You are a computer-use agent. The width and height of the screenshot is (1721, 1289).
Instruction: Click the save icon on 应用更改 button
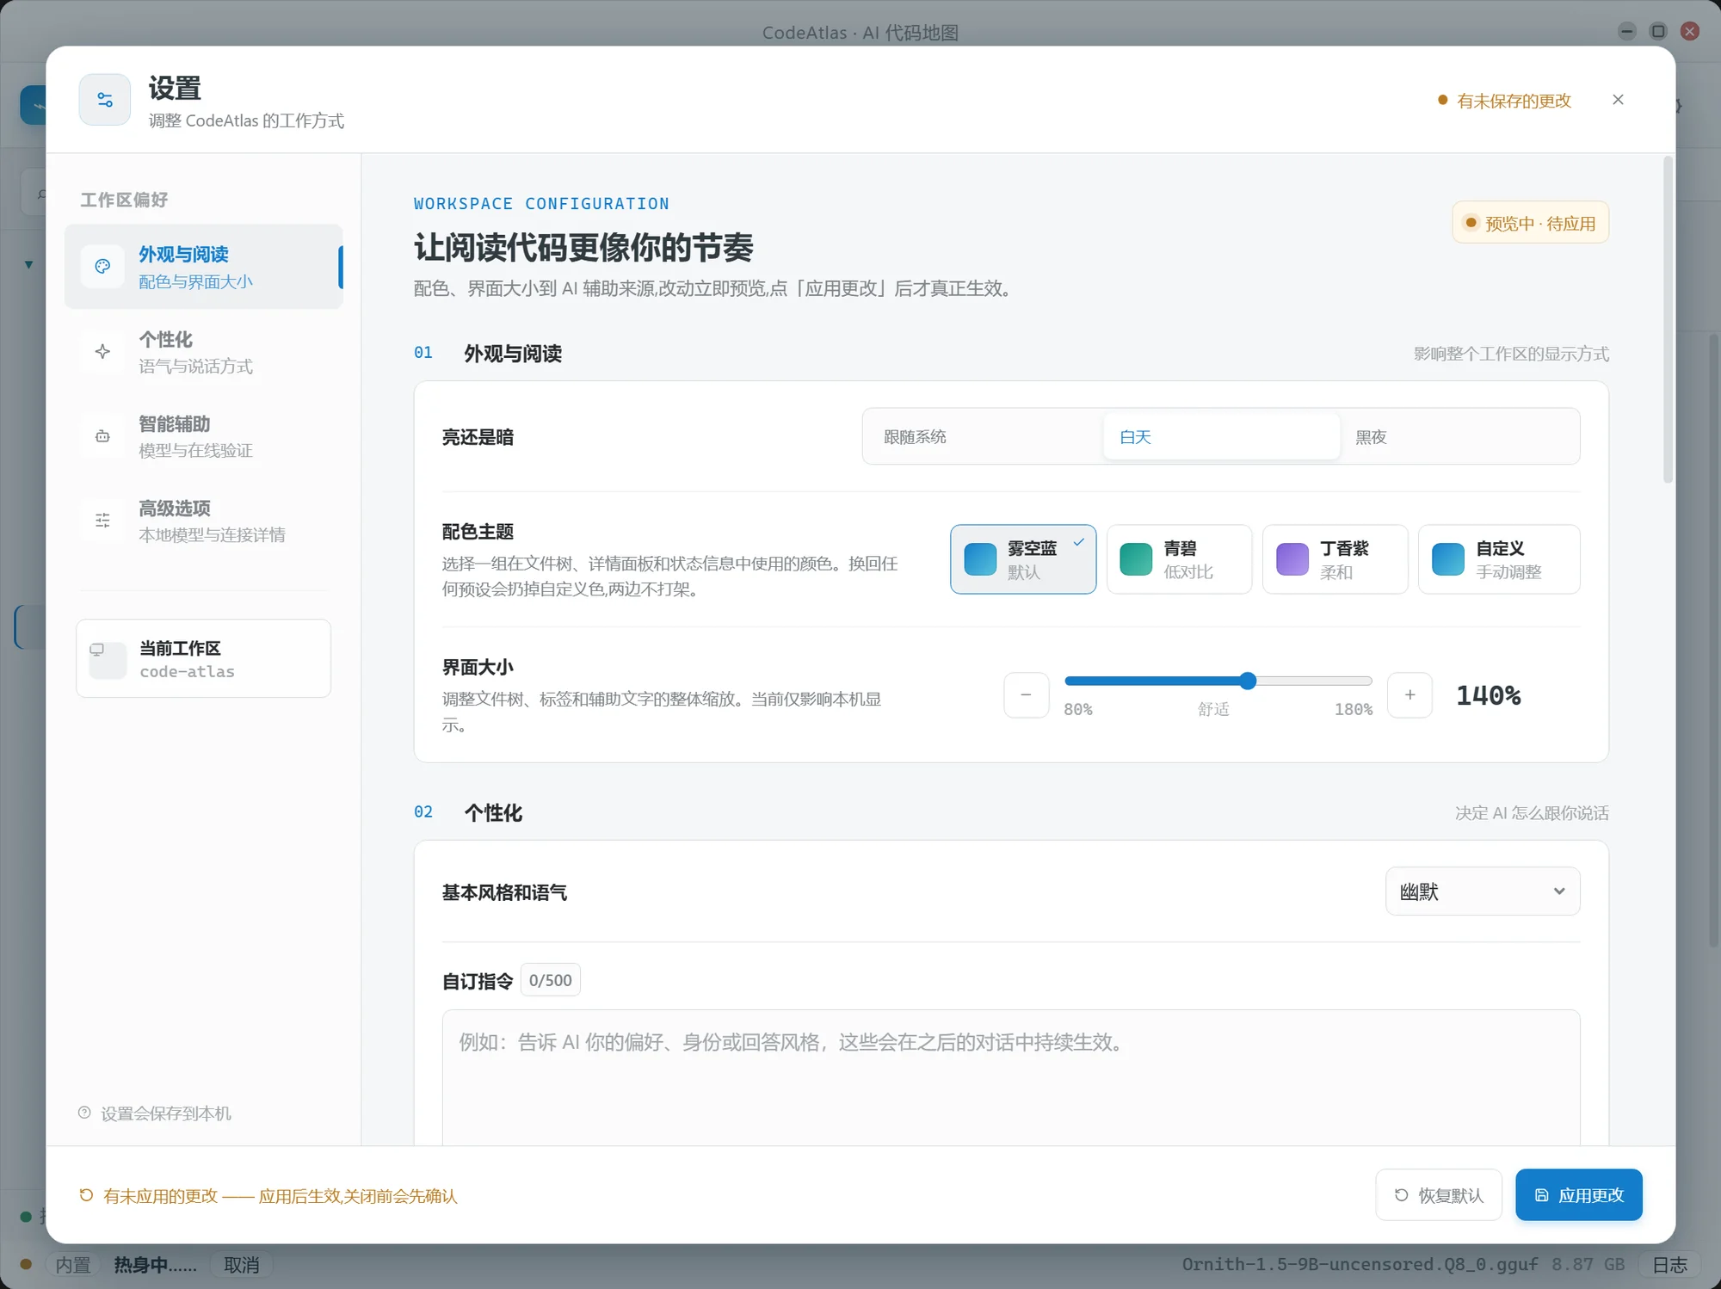click(x=1541, y=1195)
